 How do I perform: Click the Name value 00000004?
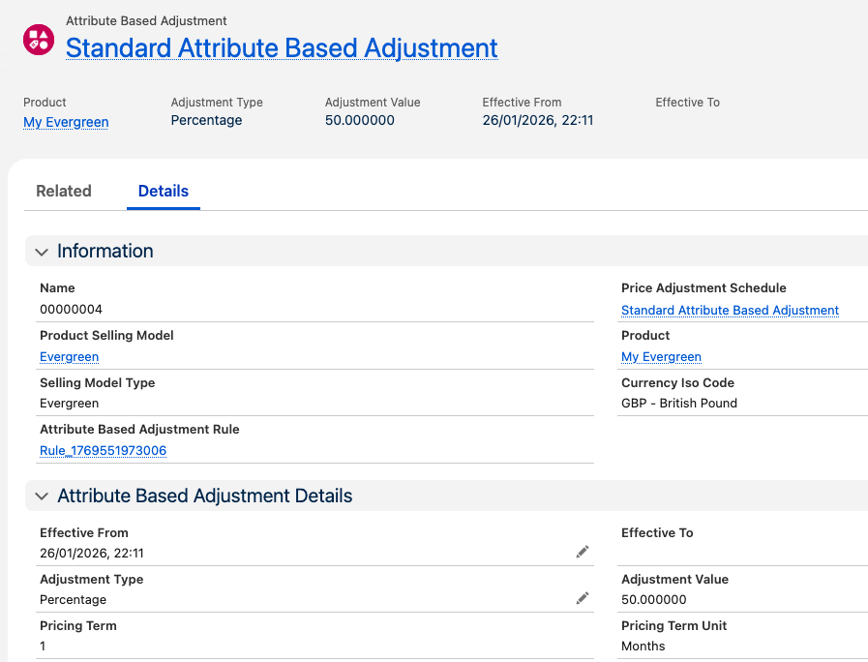pyautogui.click(x=71, y=310)
